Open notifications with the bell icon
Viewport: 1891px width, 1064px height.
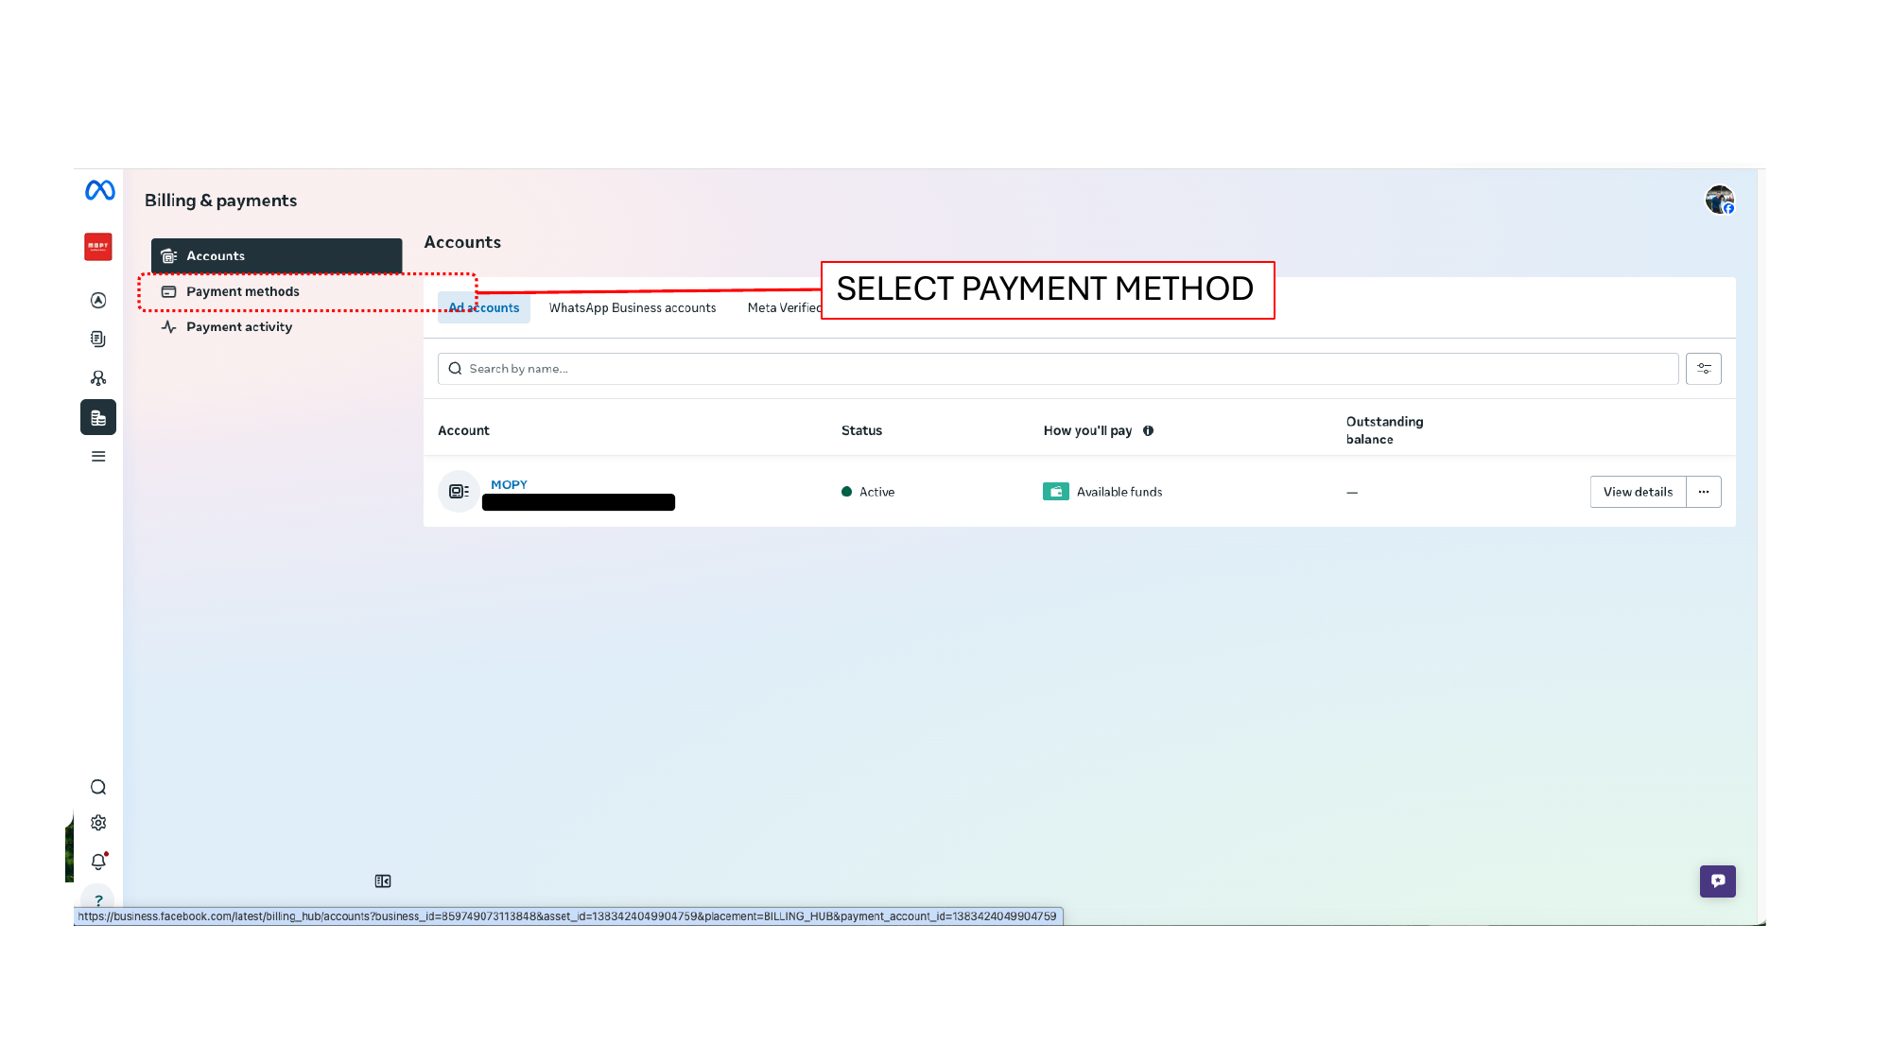tap(97, 861)
